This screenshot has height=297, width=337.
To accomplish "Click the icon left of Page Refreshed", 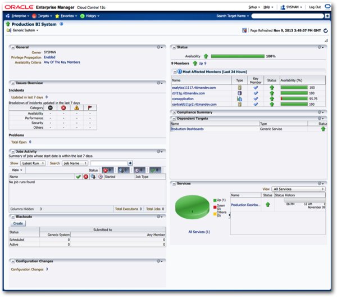I will tap(244, 30).
